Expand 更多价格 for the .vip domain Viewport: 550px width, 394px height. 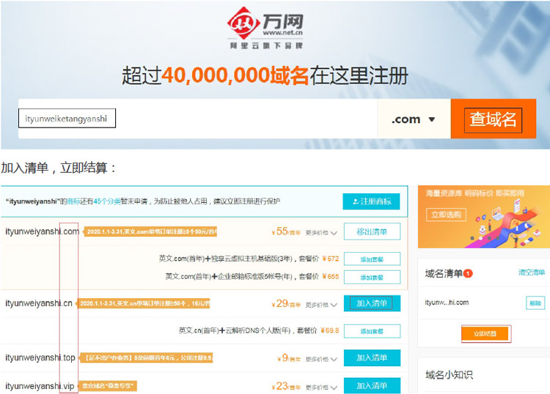click(321, 387)
